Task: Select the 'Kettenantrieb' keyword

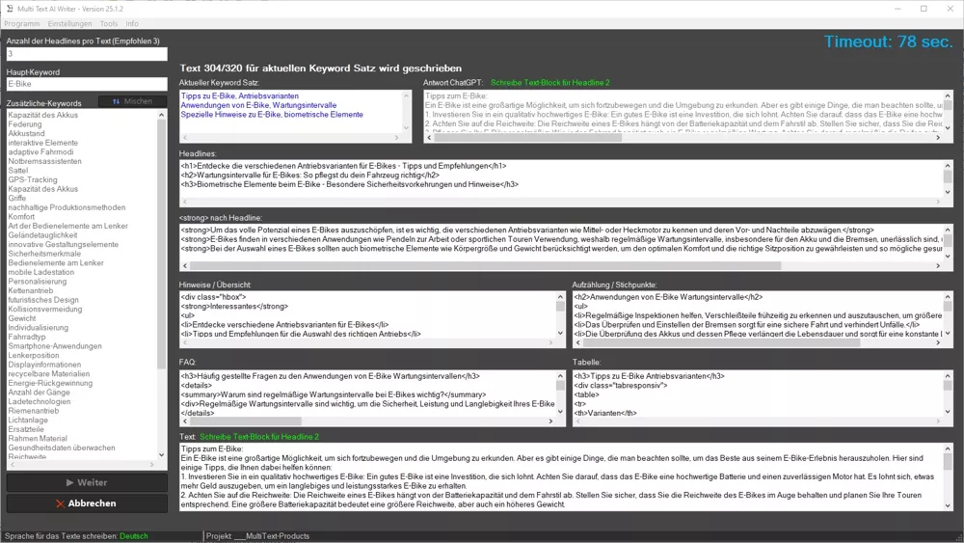Action: 30,290
